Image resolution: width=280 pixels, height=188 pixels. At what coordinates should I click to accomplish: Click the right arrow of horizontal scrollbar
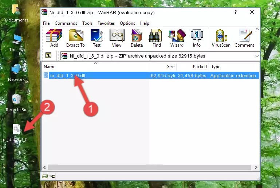[x=256, y=167]
